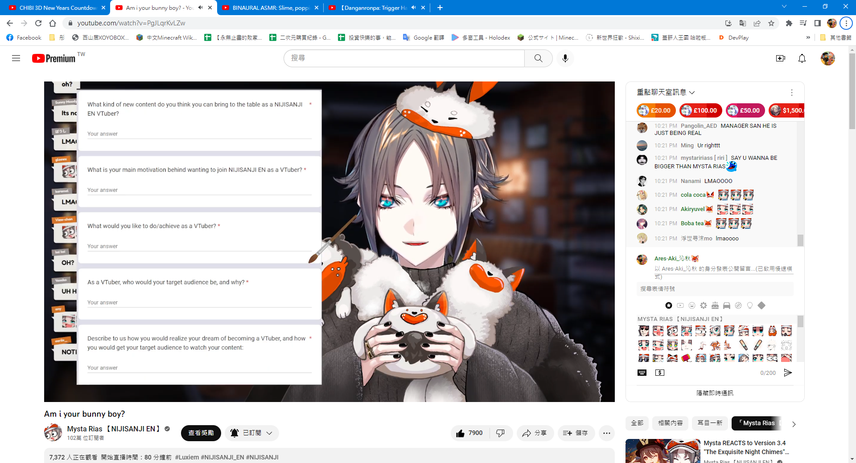
Task: Toggle the 已訂閱 subscription bell button
Action: (x=252, y=433)
